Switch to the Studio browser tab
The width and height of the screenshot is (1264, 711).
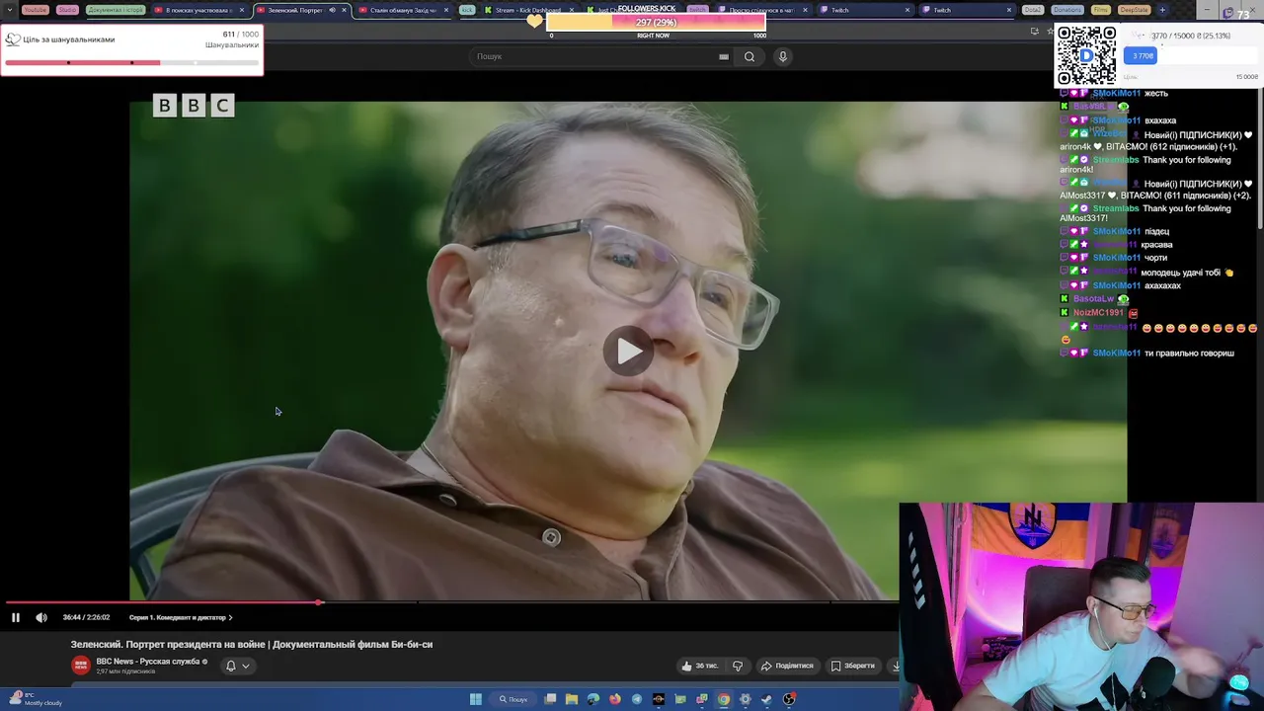[x=67, y=10]
